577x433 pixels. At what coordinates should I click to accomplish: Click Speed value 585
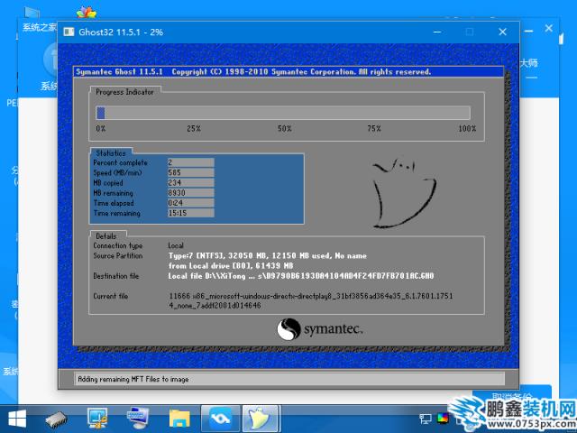[x=190, y=172]
